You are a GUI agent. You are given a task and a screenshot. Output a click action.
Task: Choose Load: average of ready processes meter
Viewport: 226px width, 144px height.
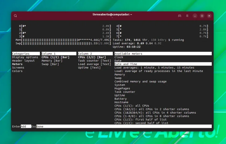click(x=159, y=71)
